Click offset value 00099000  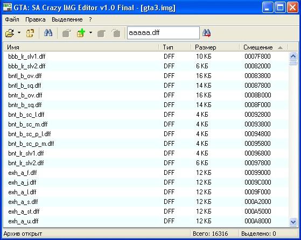[257, 173]
